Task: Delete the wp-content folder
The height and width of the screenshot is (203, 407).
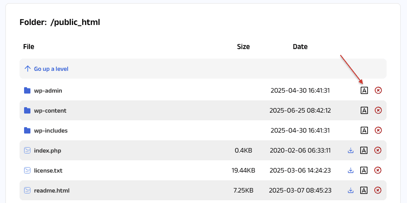Action: coord(378,110)
